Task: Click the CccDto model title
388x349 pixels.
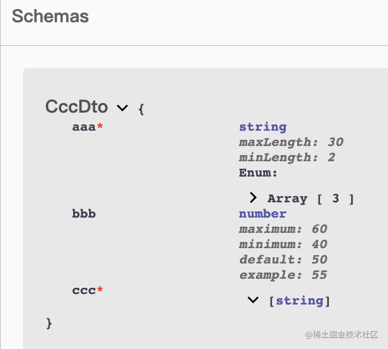Action: click(x=76, y=106)
